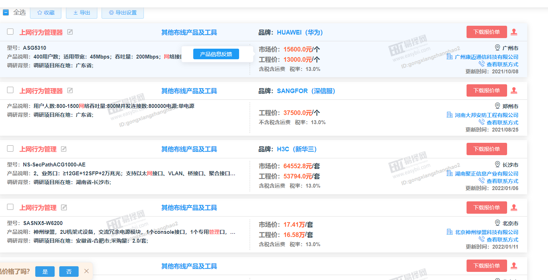Click location pin icon beside 长沙市
The image size is (548, 280).
tap(498, 164)
